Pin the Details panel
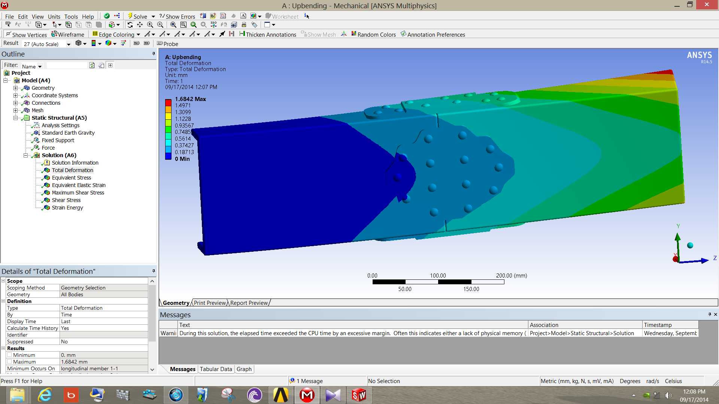Image resolution: width=719 pixels, height=404 pixels. (154, 271)
